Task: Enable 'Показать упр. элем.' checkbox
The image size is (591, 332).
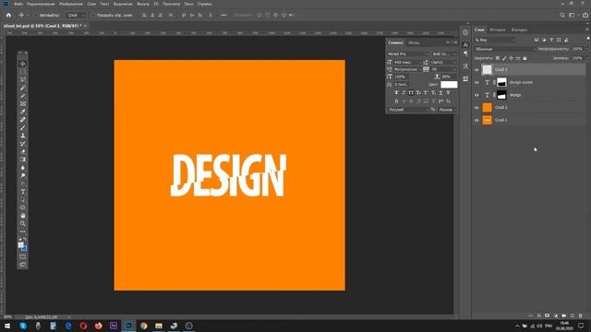Action: [93, 15]
